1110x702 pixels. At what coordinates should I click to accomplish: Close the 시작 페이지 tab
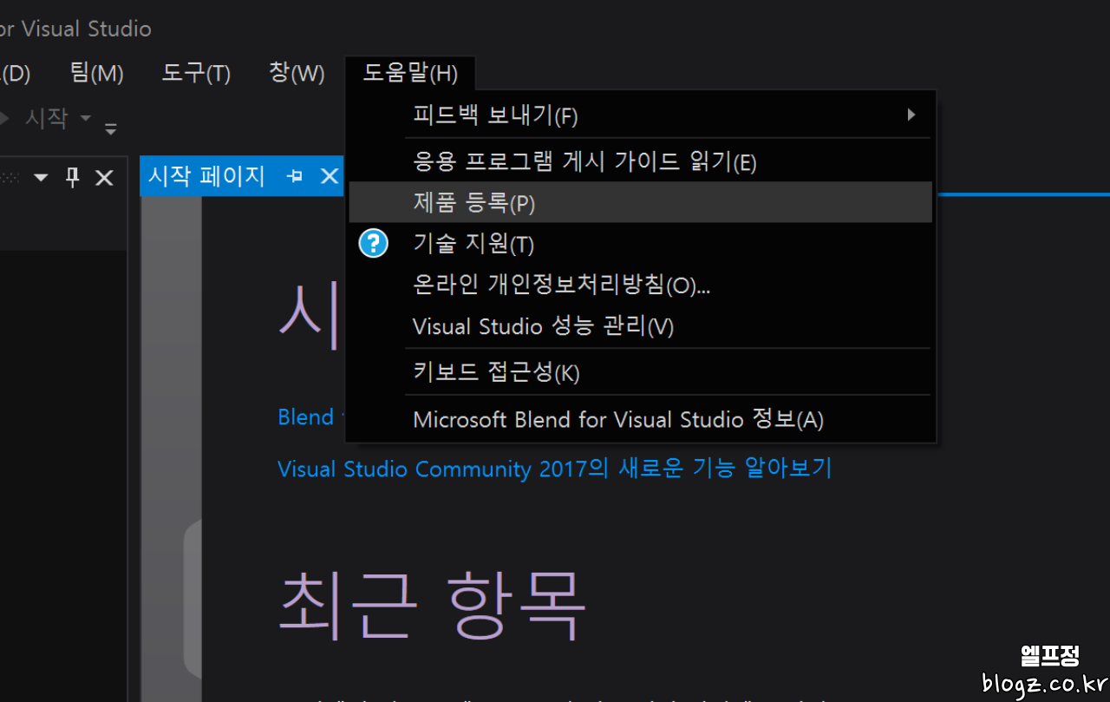click(330, 177)
